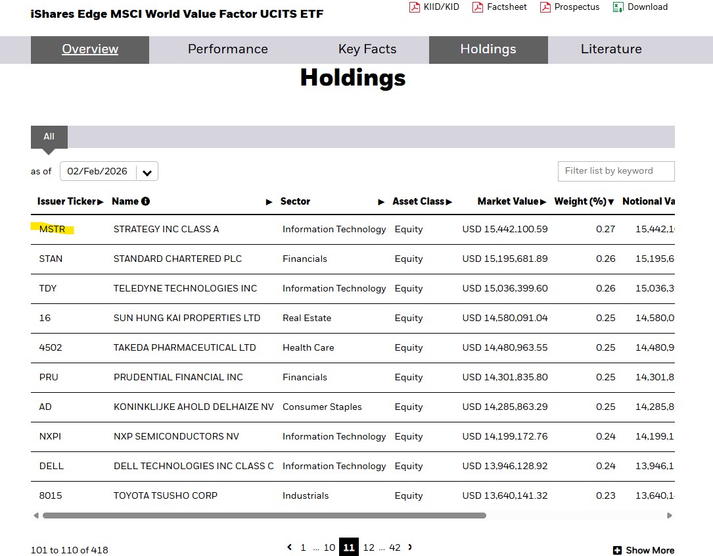Switch to the Performance tab
Image resolution: width=713 pixels, height=556 pixels.
click(x=228, y=49)
